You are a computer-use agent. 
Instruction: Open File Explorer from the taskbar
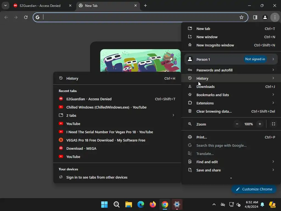128,204
